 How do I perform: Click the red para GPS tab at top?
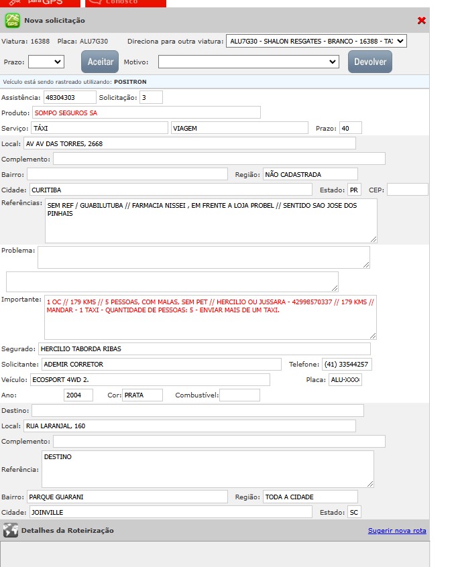pyautogui.click(x=40, y=3)
